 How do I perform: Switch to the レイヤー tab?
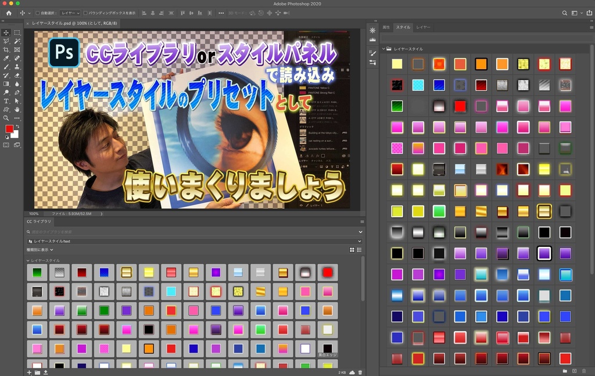pyautogui.click(x=422, y=27)
